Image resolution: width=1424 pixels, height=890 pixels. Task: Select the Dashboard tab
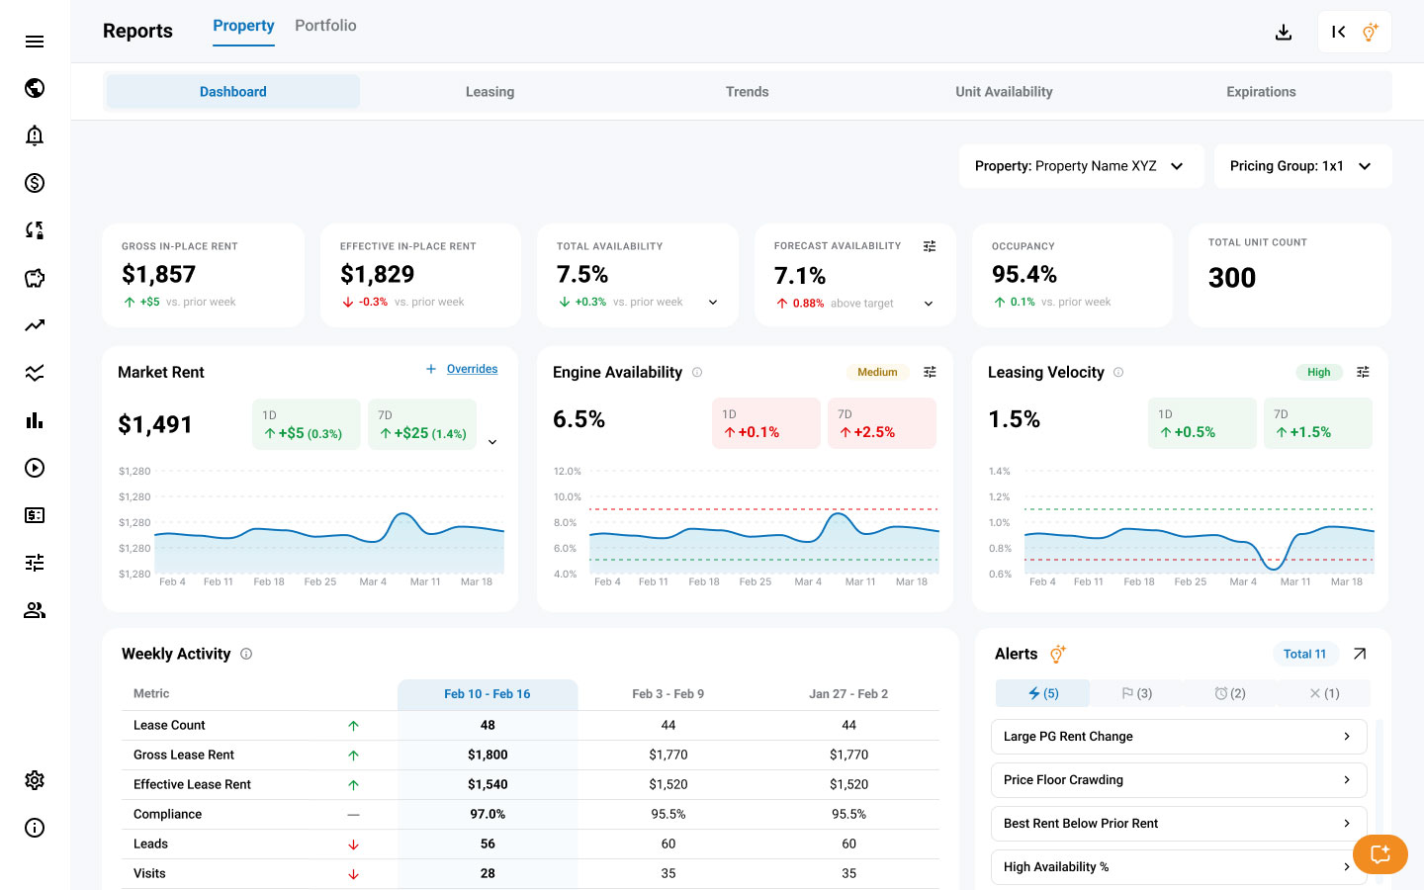(x=232, y=92)
